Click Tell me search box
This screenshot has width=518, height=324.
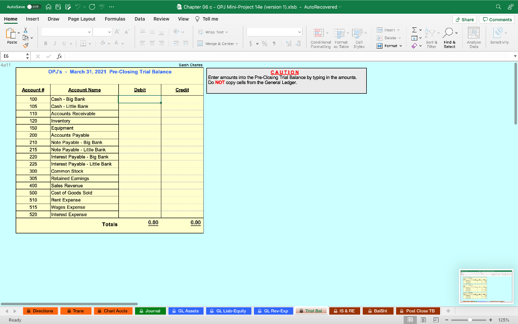click(x=207, y=19)
